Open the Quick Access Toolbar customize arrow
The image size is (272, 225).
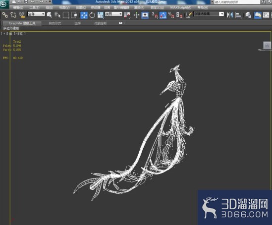pos(50,2)
